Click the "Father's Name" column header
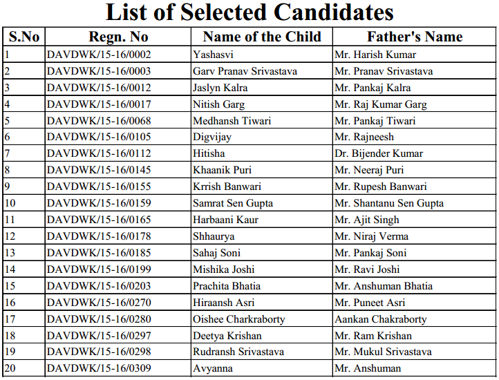Screen dimensions: 499x380 (414, 37)
